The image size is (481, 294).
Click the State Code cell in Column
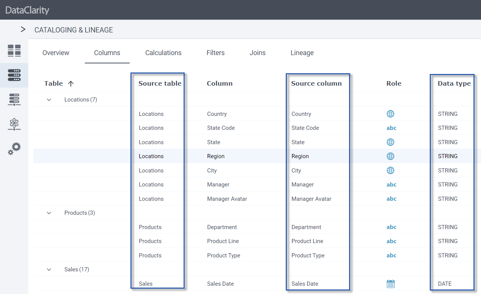[221, 128]
